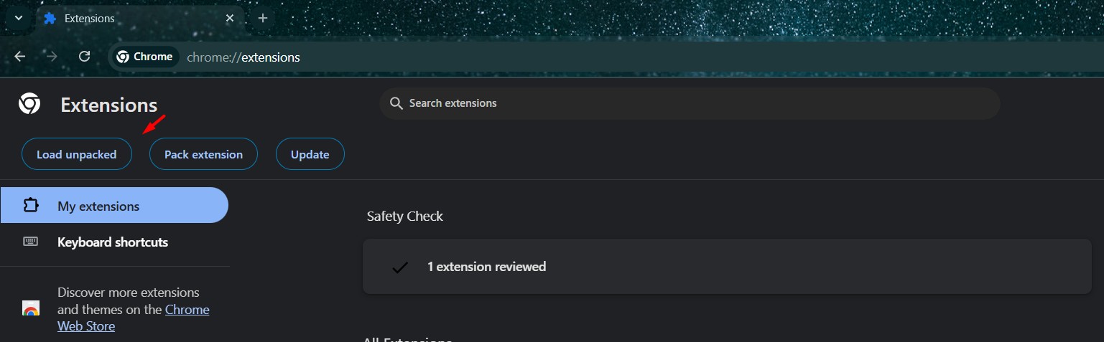Screen dimensions: 1104x342
Task: Open Keyboard shortcuts from the sidebar
Action: pos(113,242)
